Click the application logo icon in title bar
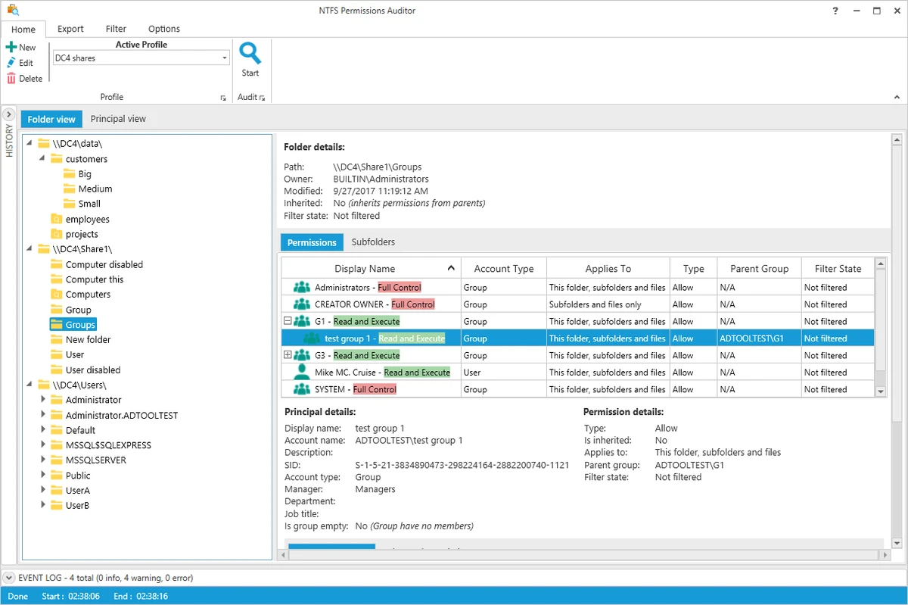908x605 pixels. pyautogui.click(x=12, y=11)
